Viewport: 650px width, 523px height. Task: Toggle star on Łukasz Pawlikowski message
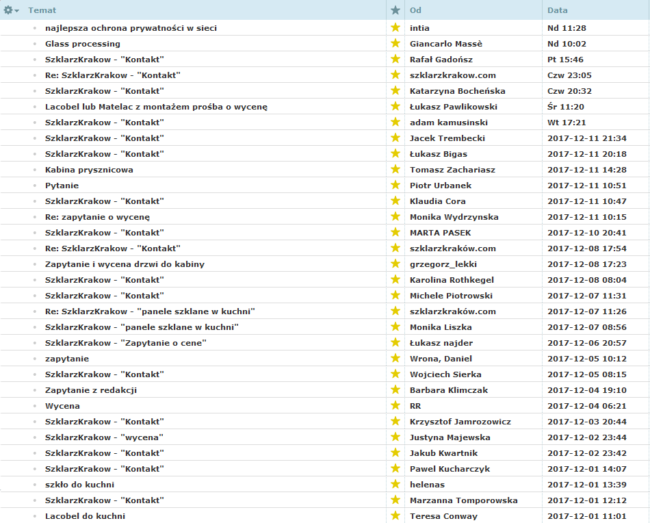point(395,106)
